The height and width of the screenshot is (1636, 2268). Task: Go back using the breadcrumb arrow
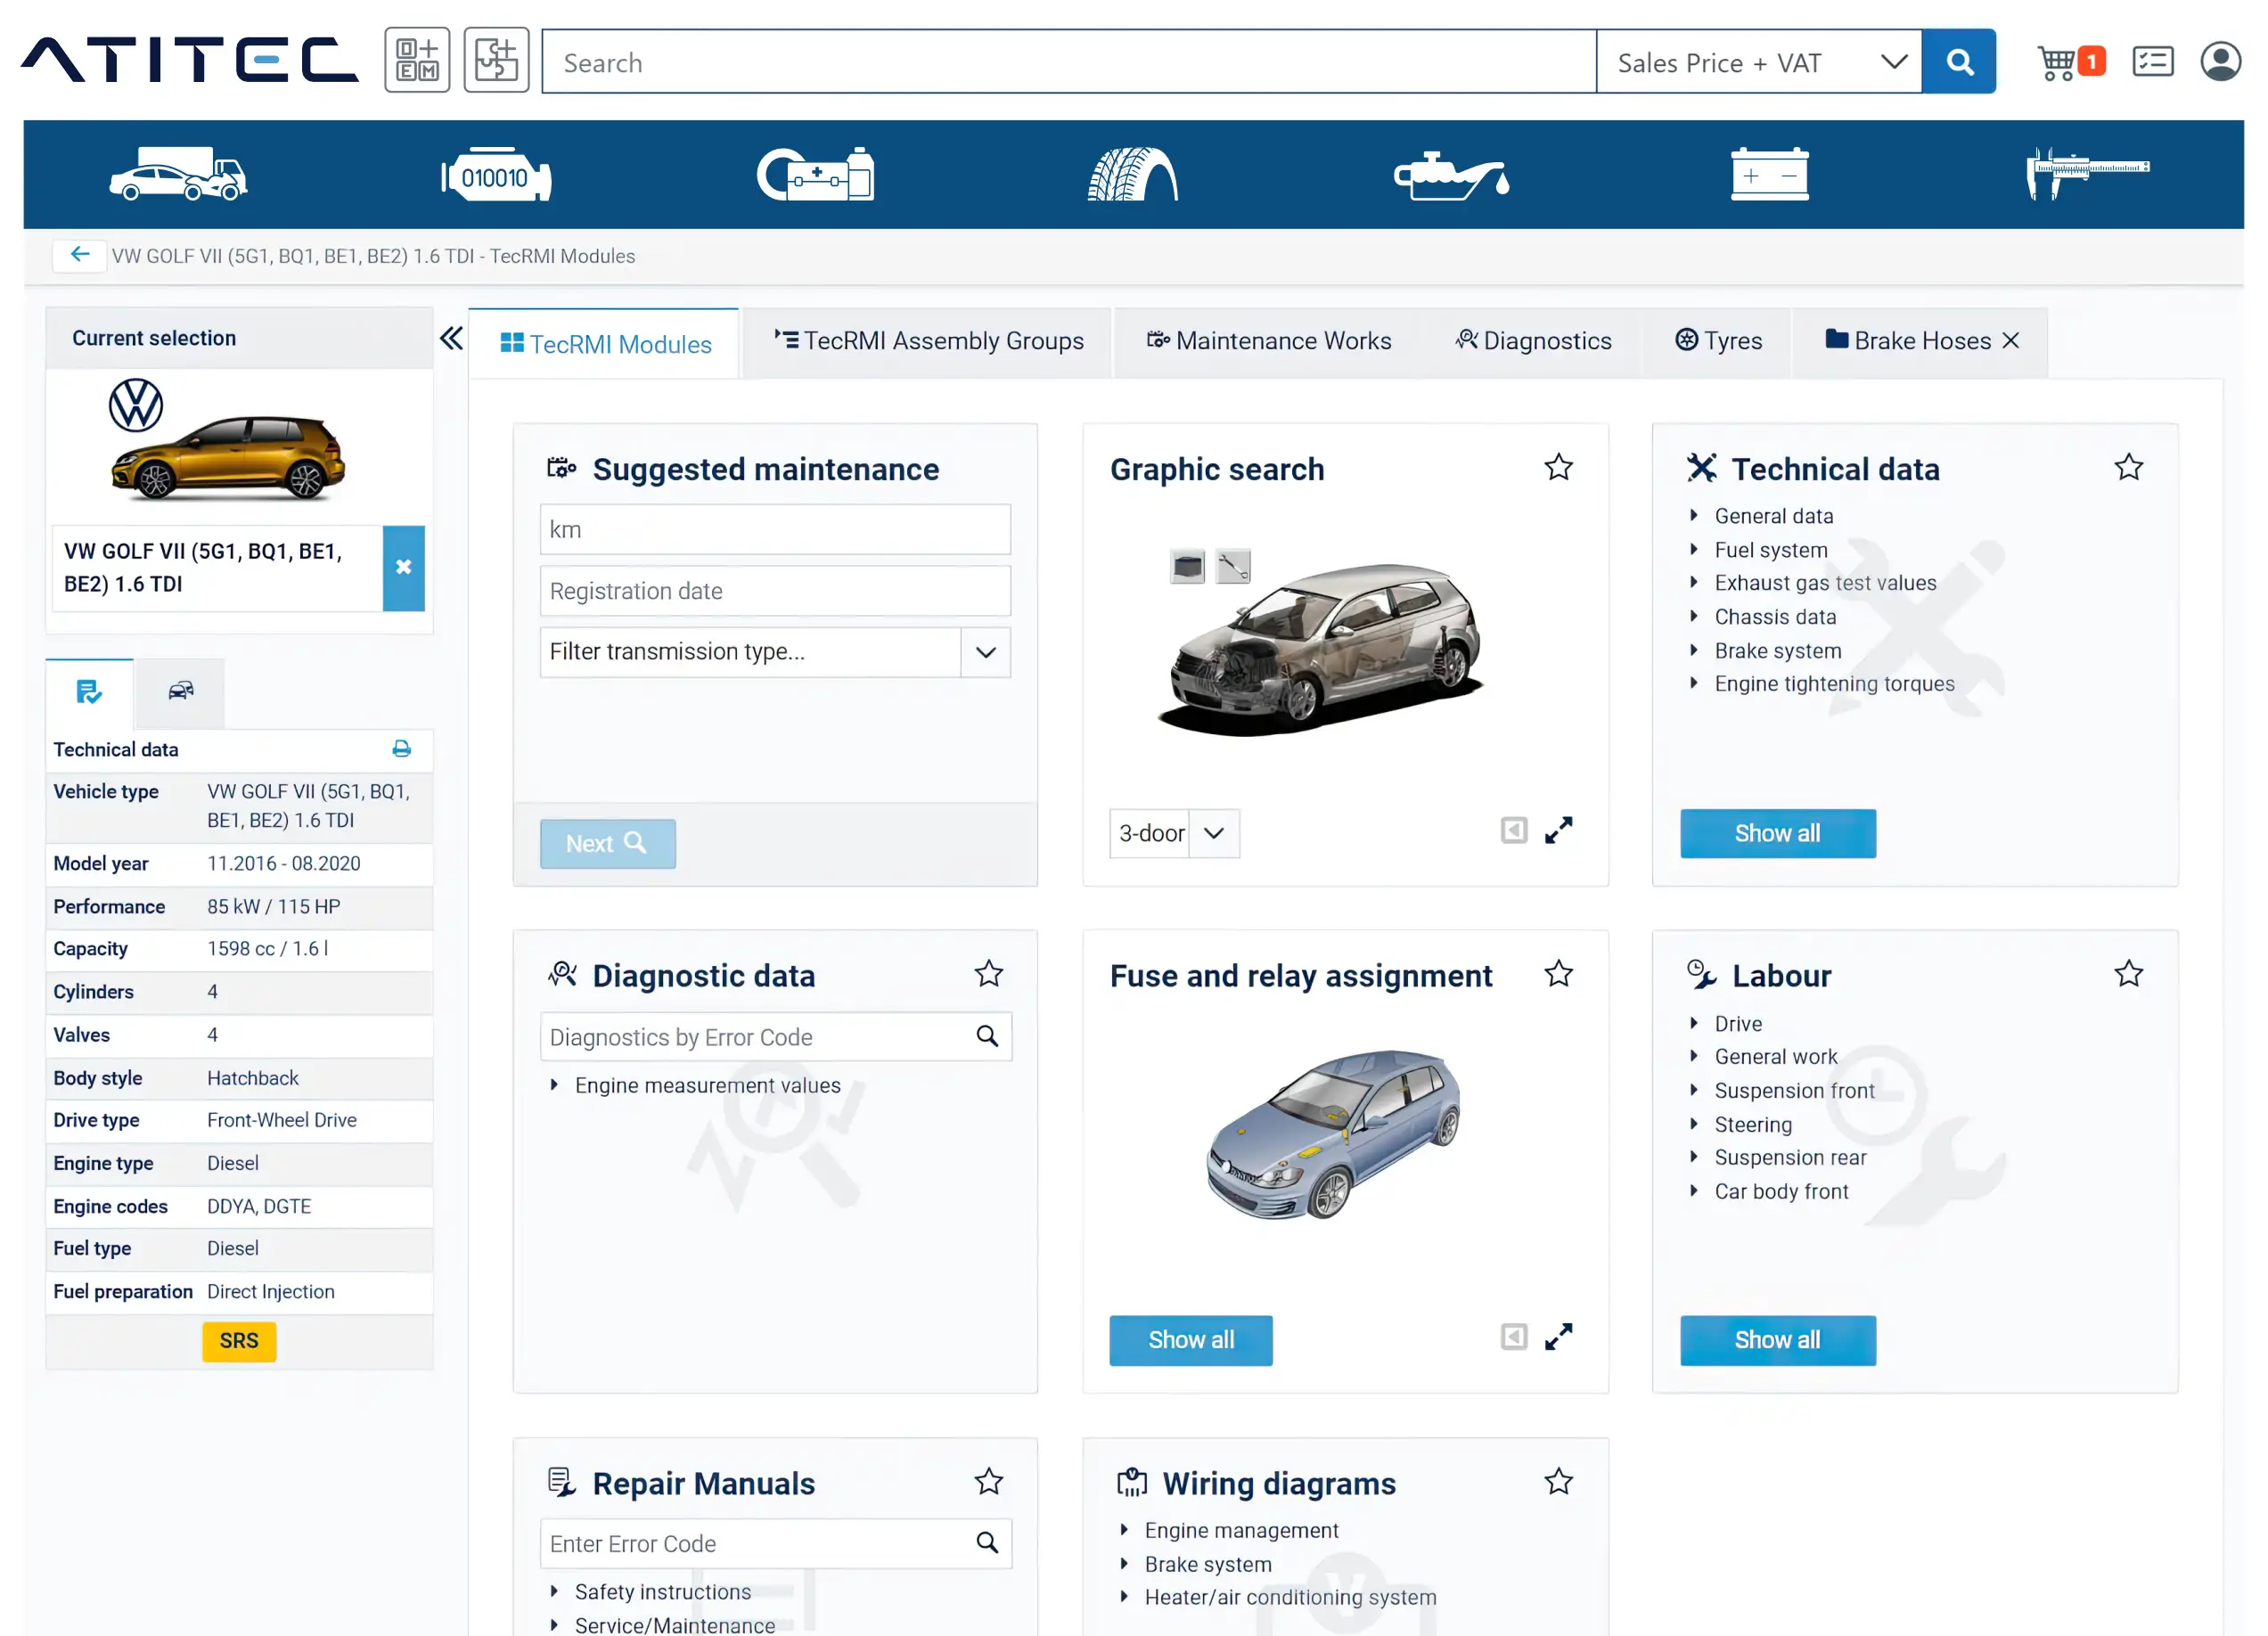[x=80, y=255]
